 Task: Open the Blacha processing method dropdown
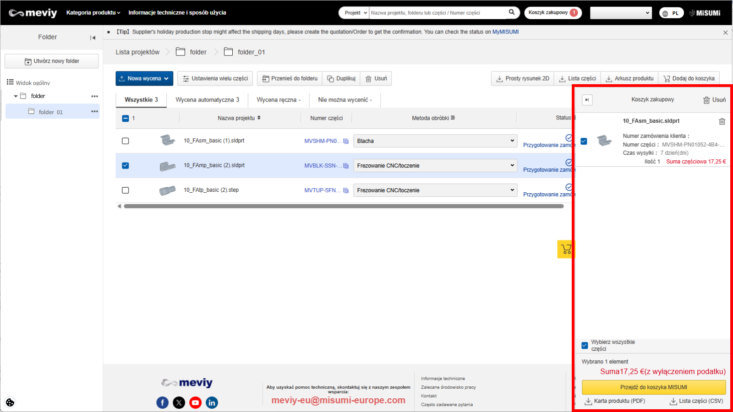[x=435, y=141]
